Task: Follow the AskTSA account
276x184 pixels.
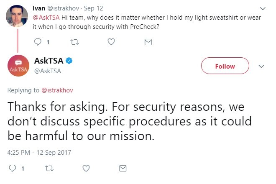Action: [x=225, y=66]
